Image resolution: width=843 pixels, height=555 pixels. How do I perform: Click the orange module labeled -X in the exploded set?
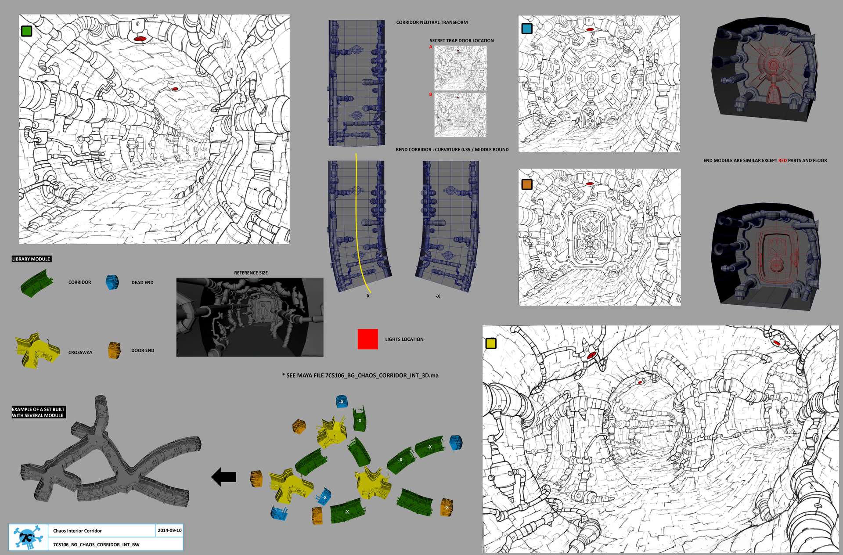point(447,507)
